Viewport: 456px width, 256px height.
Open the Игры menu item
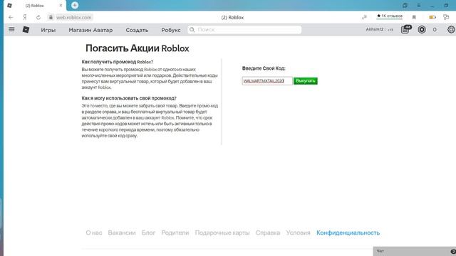click(48, 30)
